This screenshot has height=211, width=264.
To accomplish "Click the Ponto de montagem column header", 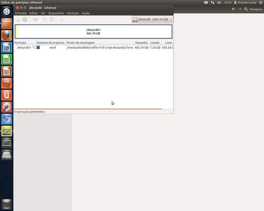I will tap(100, 43).
